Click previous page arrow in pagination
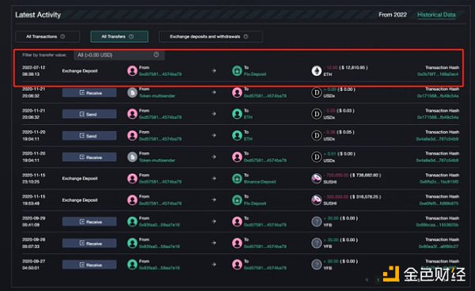This screenshot has height=291, width=475. [367, 280]
